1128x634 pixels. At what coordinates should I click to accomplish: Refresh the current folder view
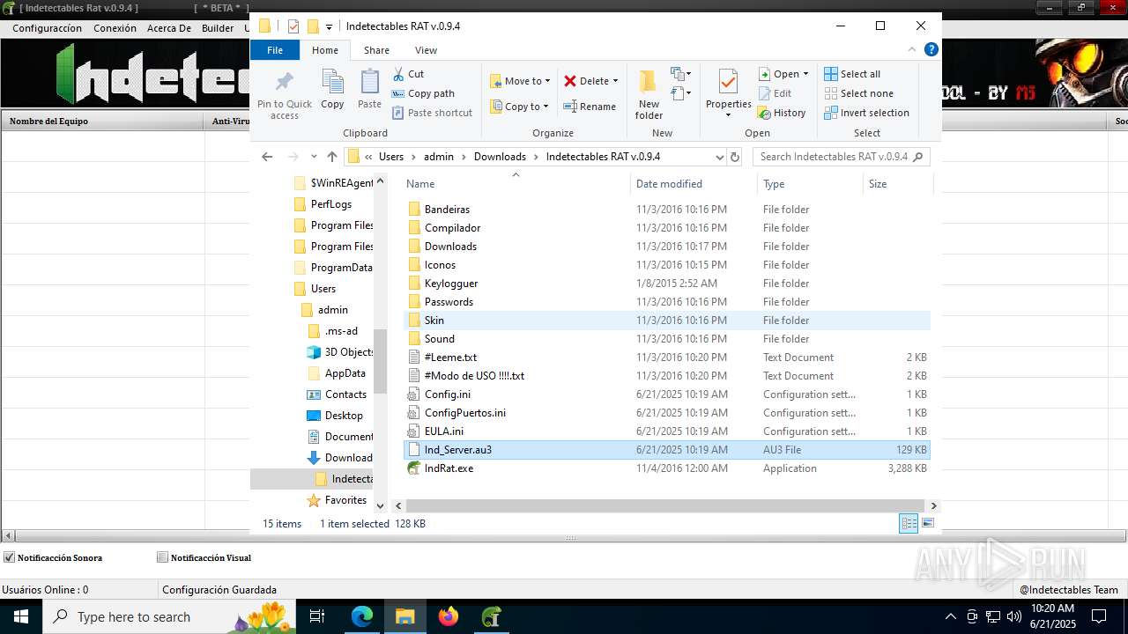[735, 157]
